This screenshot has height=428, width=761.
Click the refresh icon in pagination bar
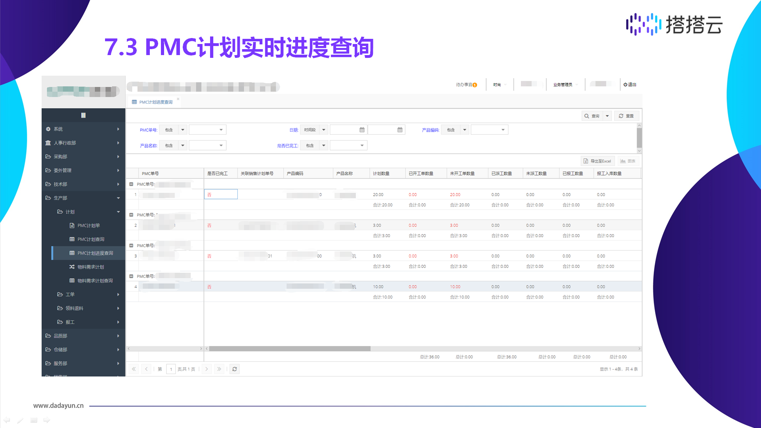pyautogui.click(x=235, y=369)
